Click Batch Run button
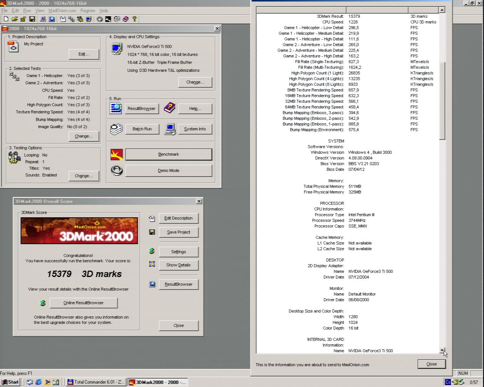484x387 pixels. tap(142, 129)
